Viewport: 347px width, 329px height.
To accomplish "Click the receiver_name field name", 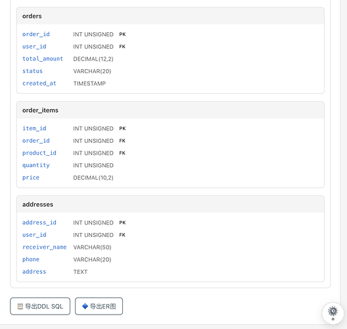I will coord(45,247).
